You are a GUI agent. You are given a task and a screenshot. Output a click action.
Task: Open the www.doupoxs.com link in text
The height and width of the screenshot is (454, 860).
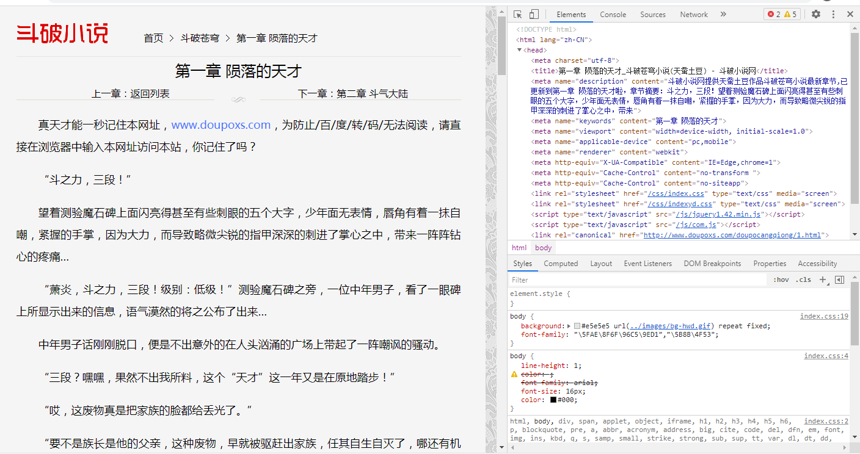(221, 125)
